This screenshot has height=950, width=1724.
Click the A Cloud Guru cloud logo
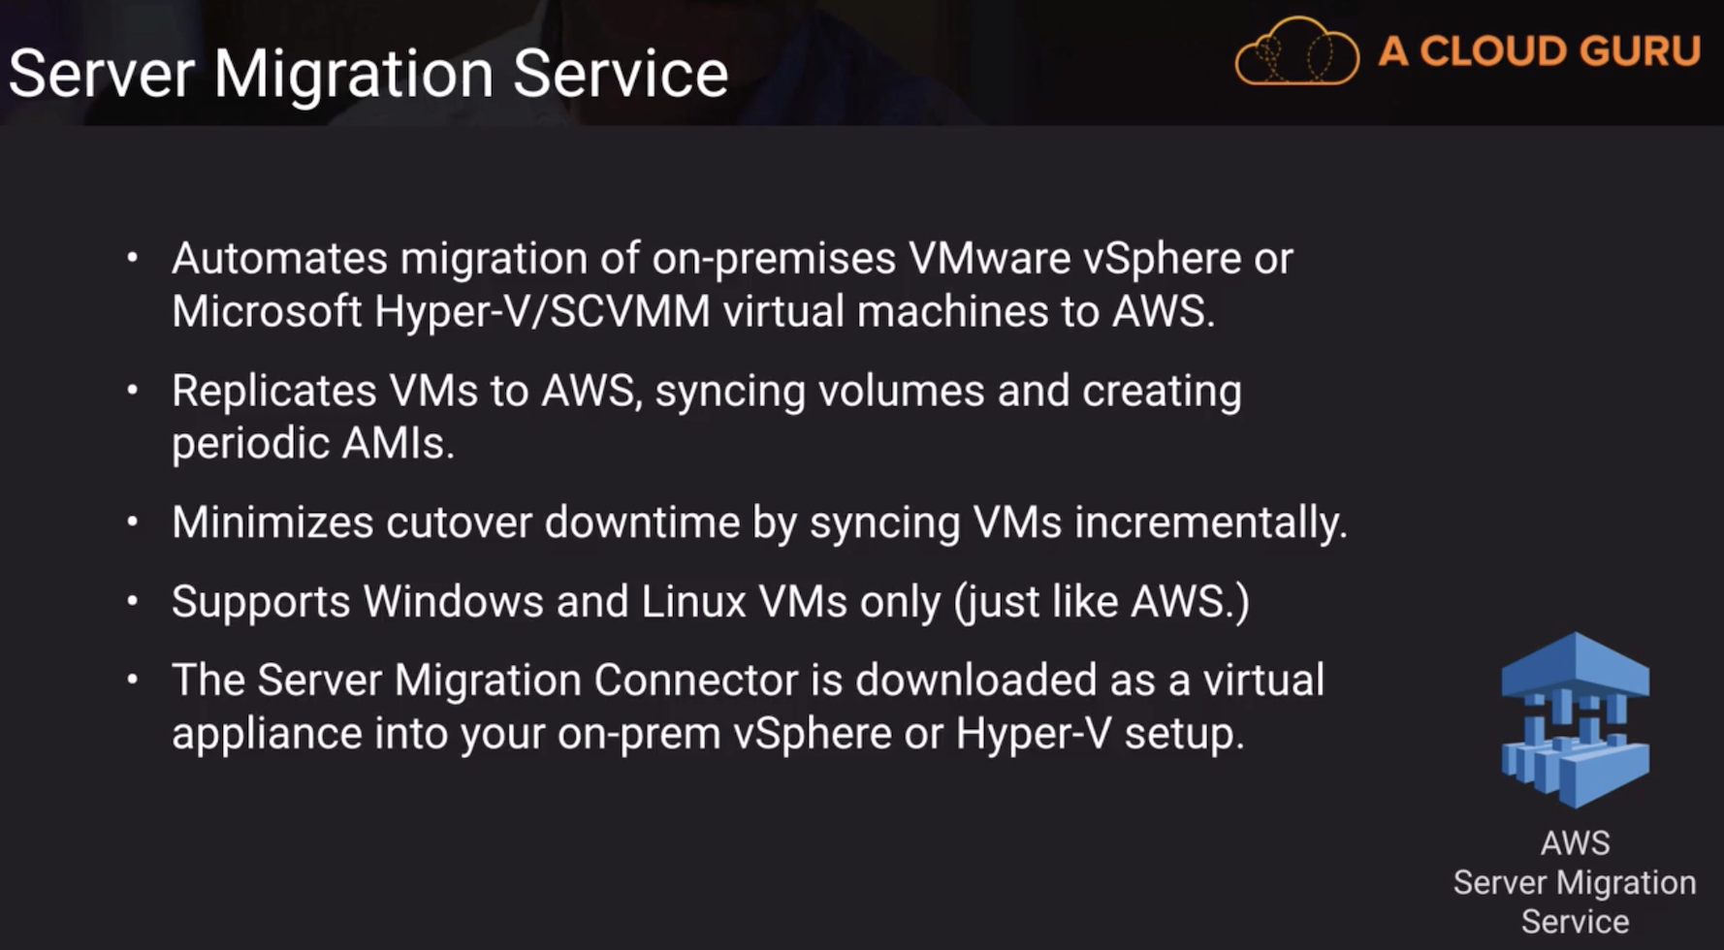1296,51
